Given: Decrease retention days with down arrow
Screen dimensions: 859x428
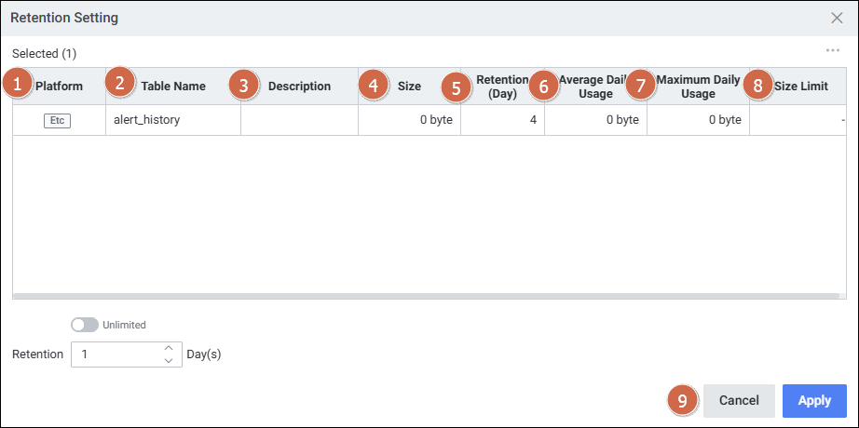Looking at the screenshot, I should click(x=169, y=360).
